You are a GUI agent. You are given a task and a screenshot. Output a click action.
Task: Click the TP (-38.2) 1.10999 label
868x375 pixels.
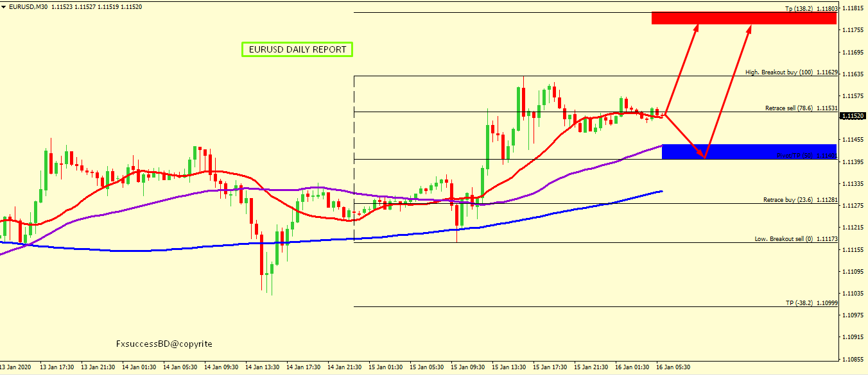[812, 303]
